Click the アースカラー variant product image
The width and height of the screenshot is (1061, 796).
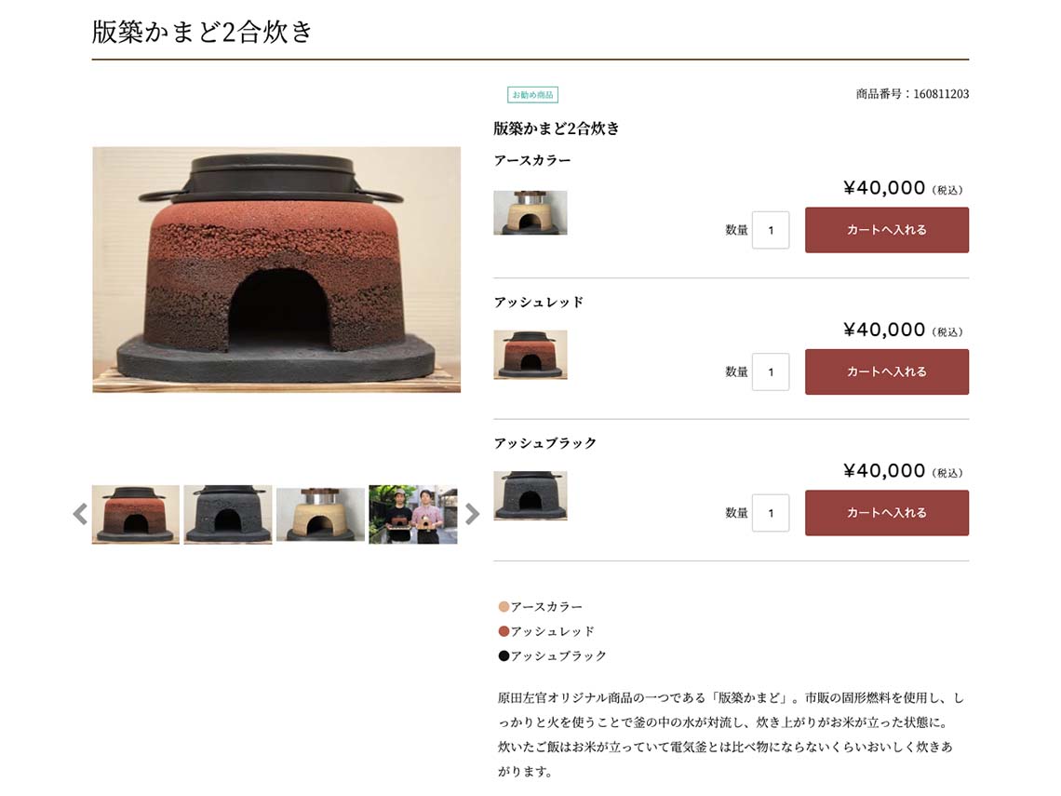(x=530, y=213)
